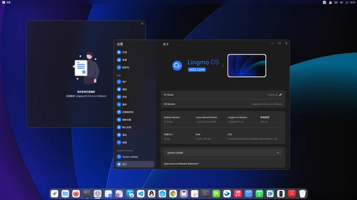This screenshot has width=357, height=200.
Task: Open the purple floppy-disk icon in dock
Action: [x=184, y=194]
